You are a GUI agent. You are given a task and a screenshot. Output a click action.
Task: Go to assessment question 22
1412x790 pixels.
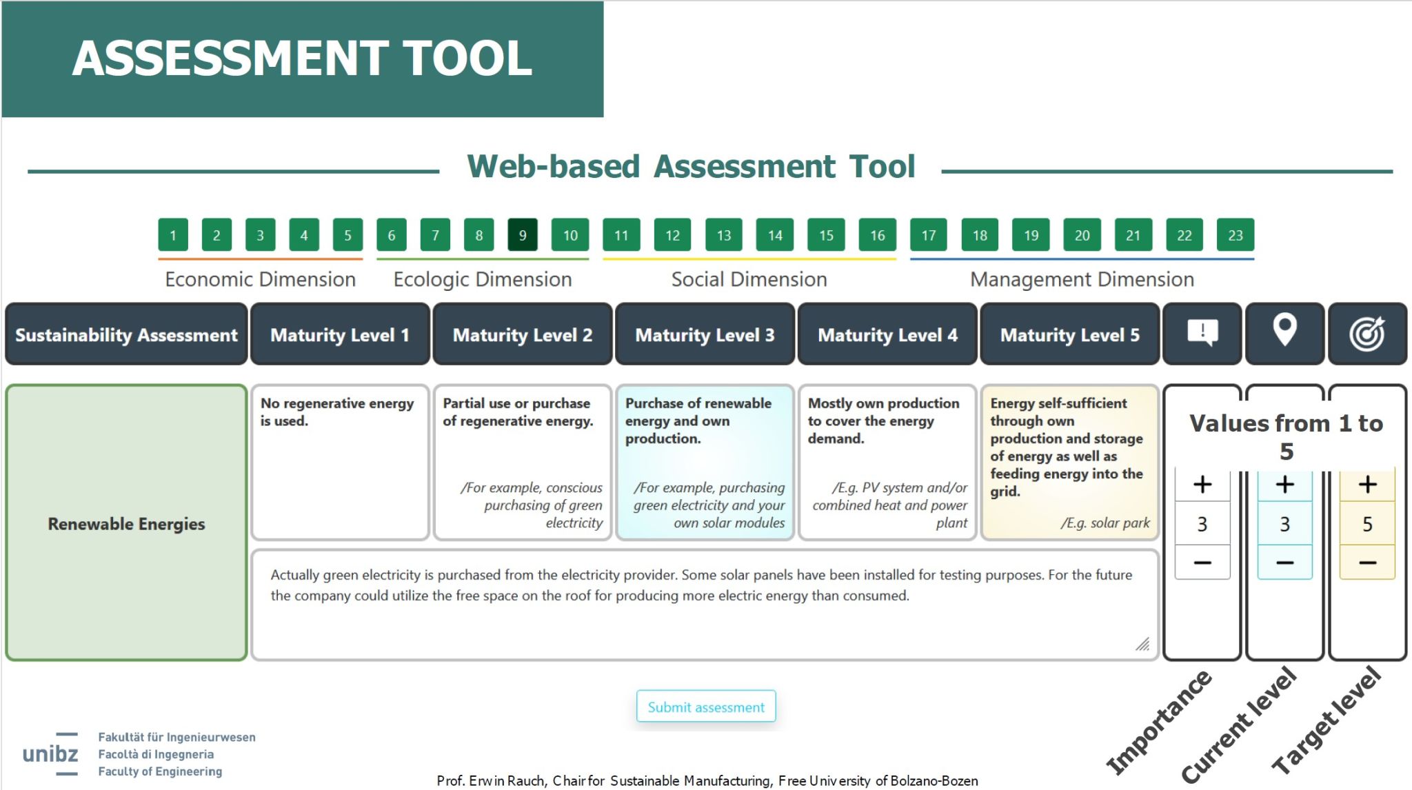point(1184,235)
